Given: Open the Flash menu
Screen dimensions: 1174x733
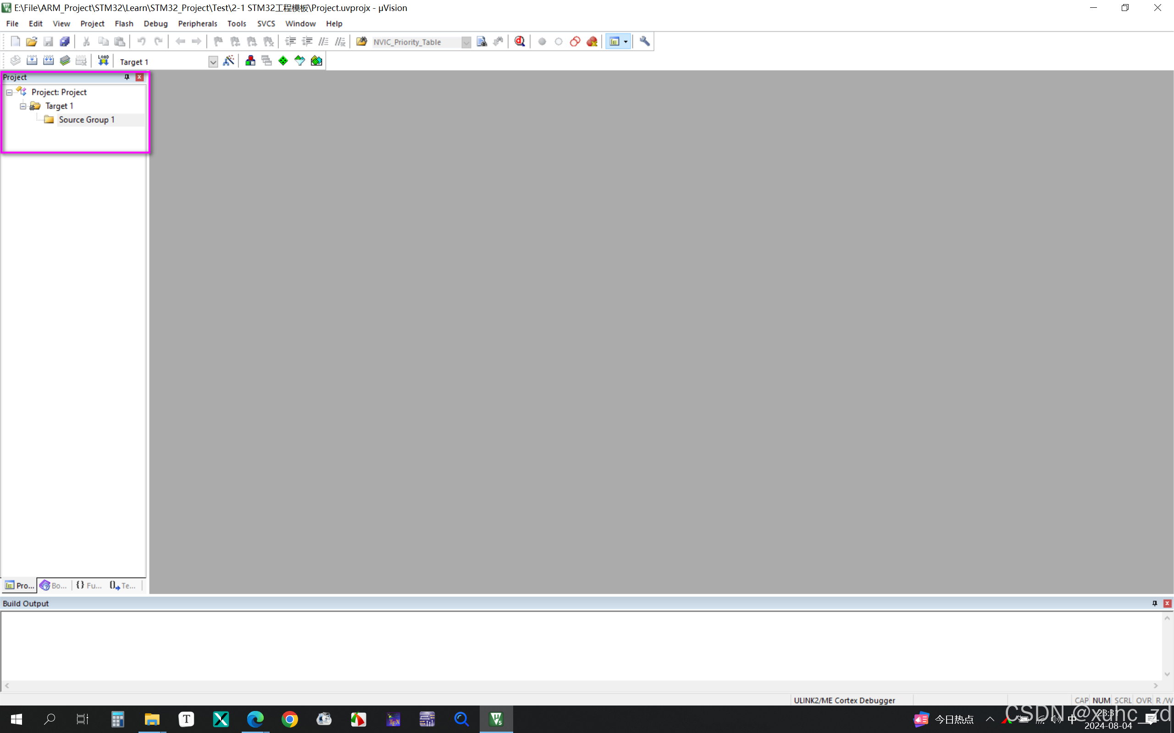Looking at the screenshot, I should pyautogui.click(x=124, y=23).
